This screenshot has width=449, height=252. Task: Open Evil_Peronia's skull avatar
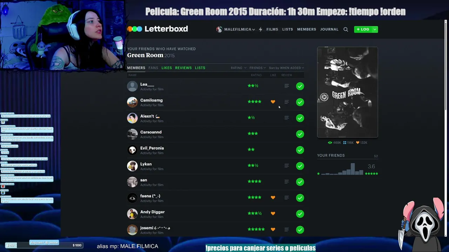click(x=132, y=150)
